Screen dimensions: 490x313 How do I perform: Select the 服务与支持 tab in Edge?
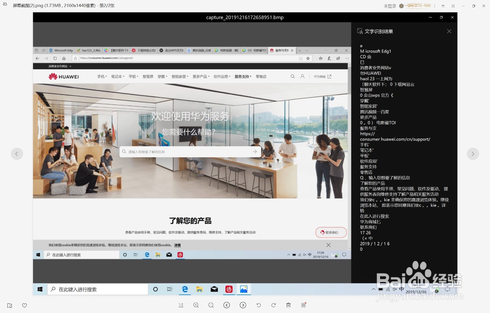tap(281, 50)
